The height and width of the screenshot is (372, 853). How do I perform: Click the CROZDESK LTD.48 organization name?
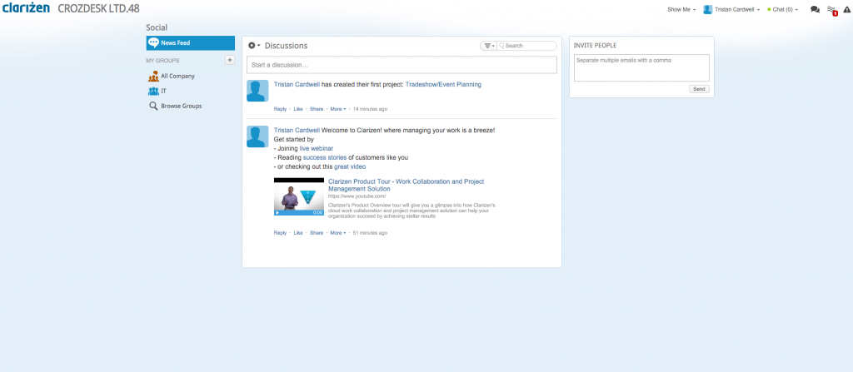pyautogui.click(x=98, y=8)
